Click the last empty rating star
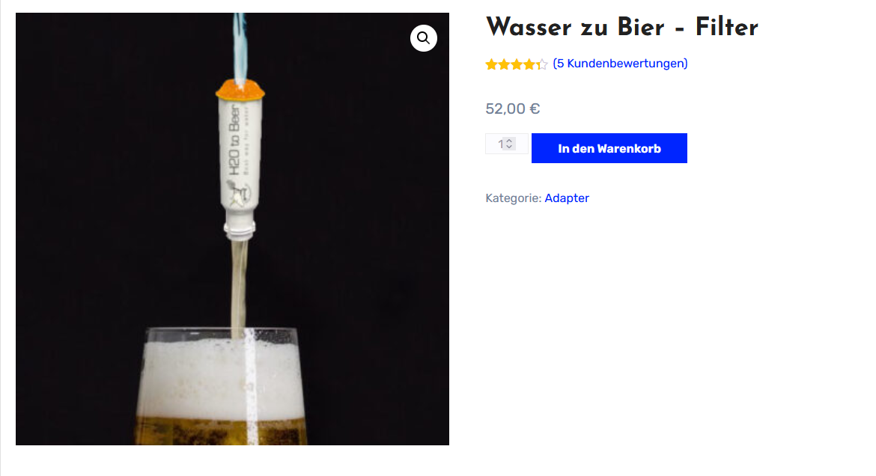The height and width of the screenshot is (476, 876). coord(542,64)
